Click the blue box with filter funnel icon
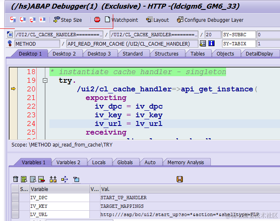The height and width of the screenshot is (221, 280). click(x=76, y=179)
